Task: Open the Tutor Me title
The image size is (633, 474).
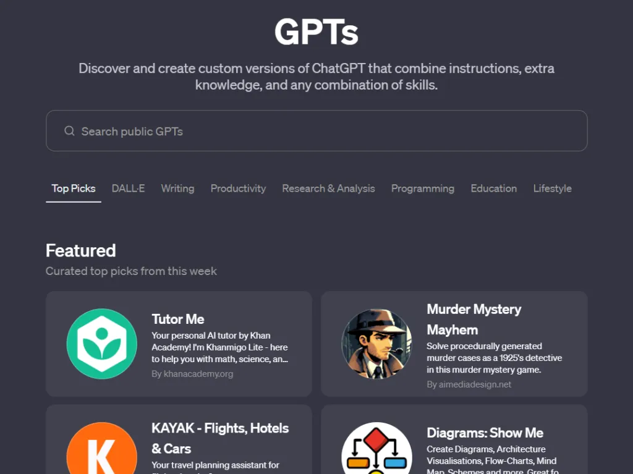Action: pos(178,319)
